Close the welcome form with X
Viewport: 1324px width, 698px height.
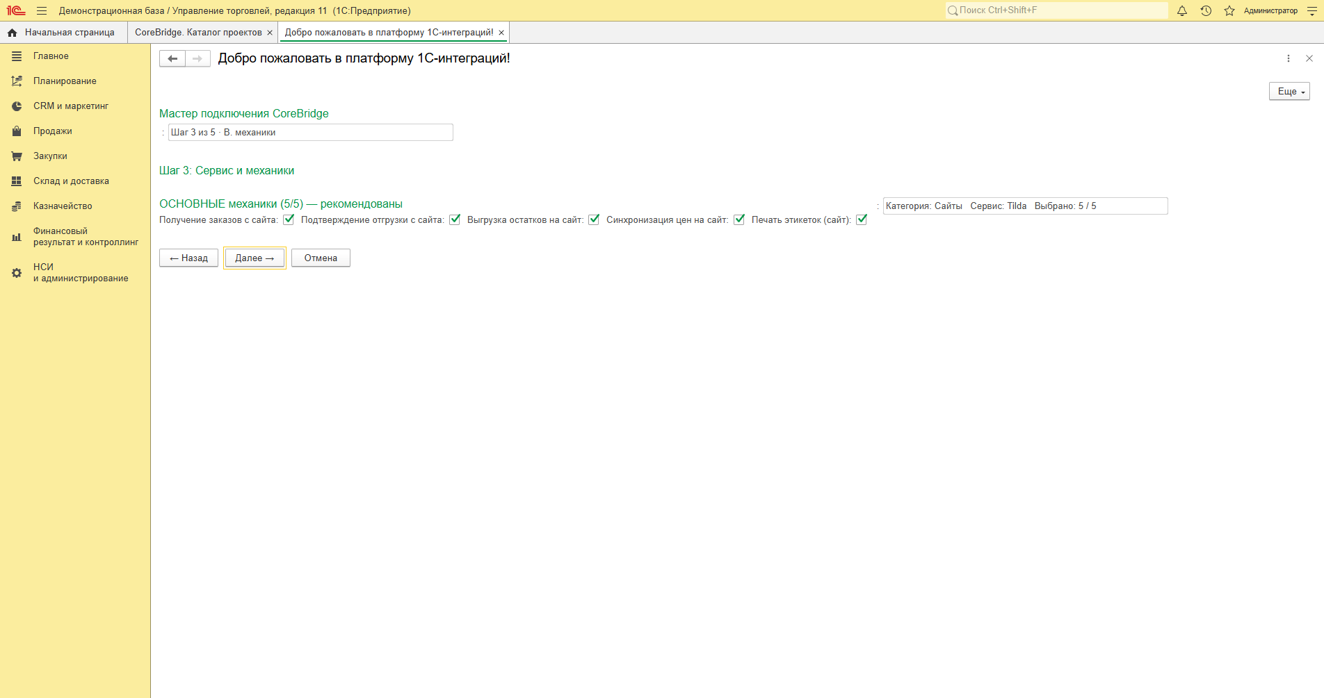click(1309, 59)
